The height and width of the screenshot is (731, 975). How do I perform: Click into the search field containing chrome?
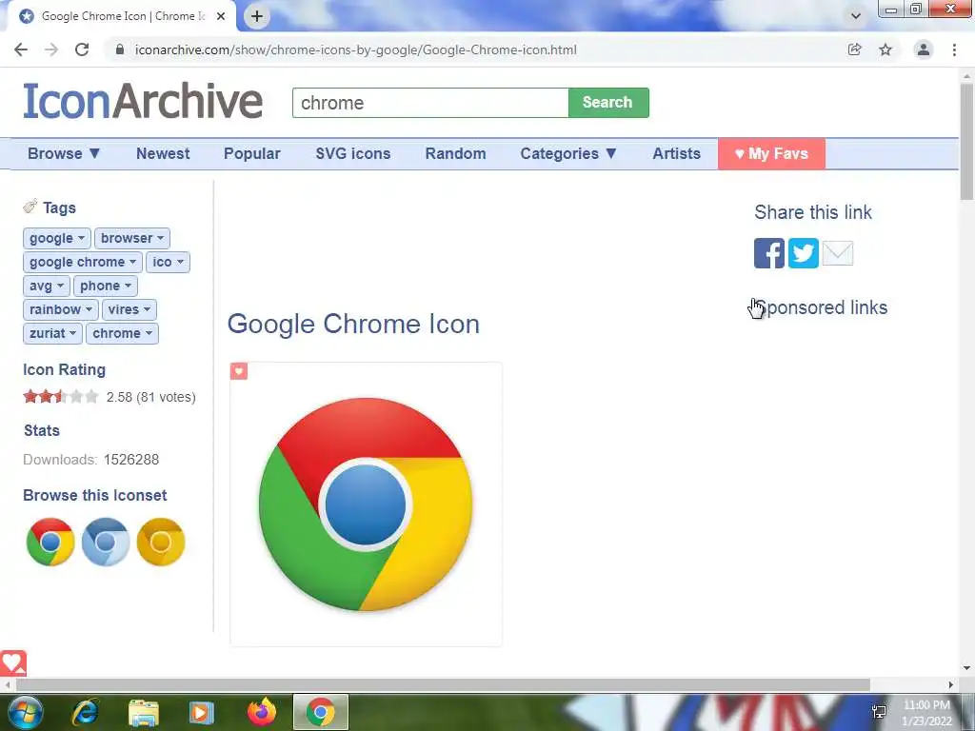[430, 103]
